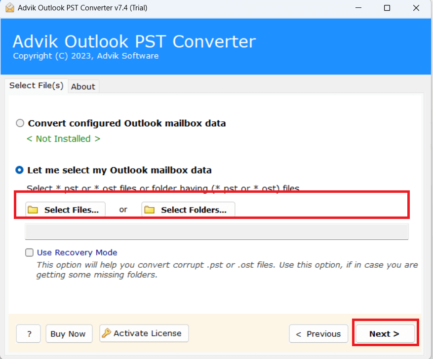Minimize the Advik converter window
Image resolution: width=433 pixels, height=359 pixels.
358,8
